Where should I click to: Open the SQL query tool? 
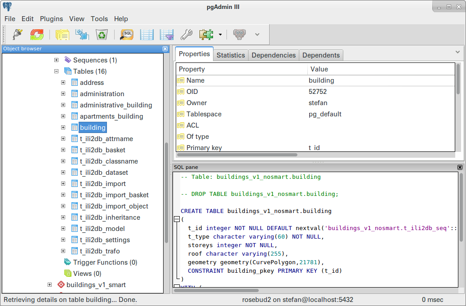[127, 35]
